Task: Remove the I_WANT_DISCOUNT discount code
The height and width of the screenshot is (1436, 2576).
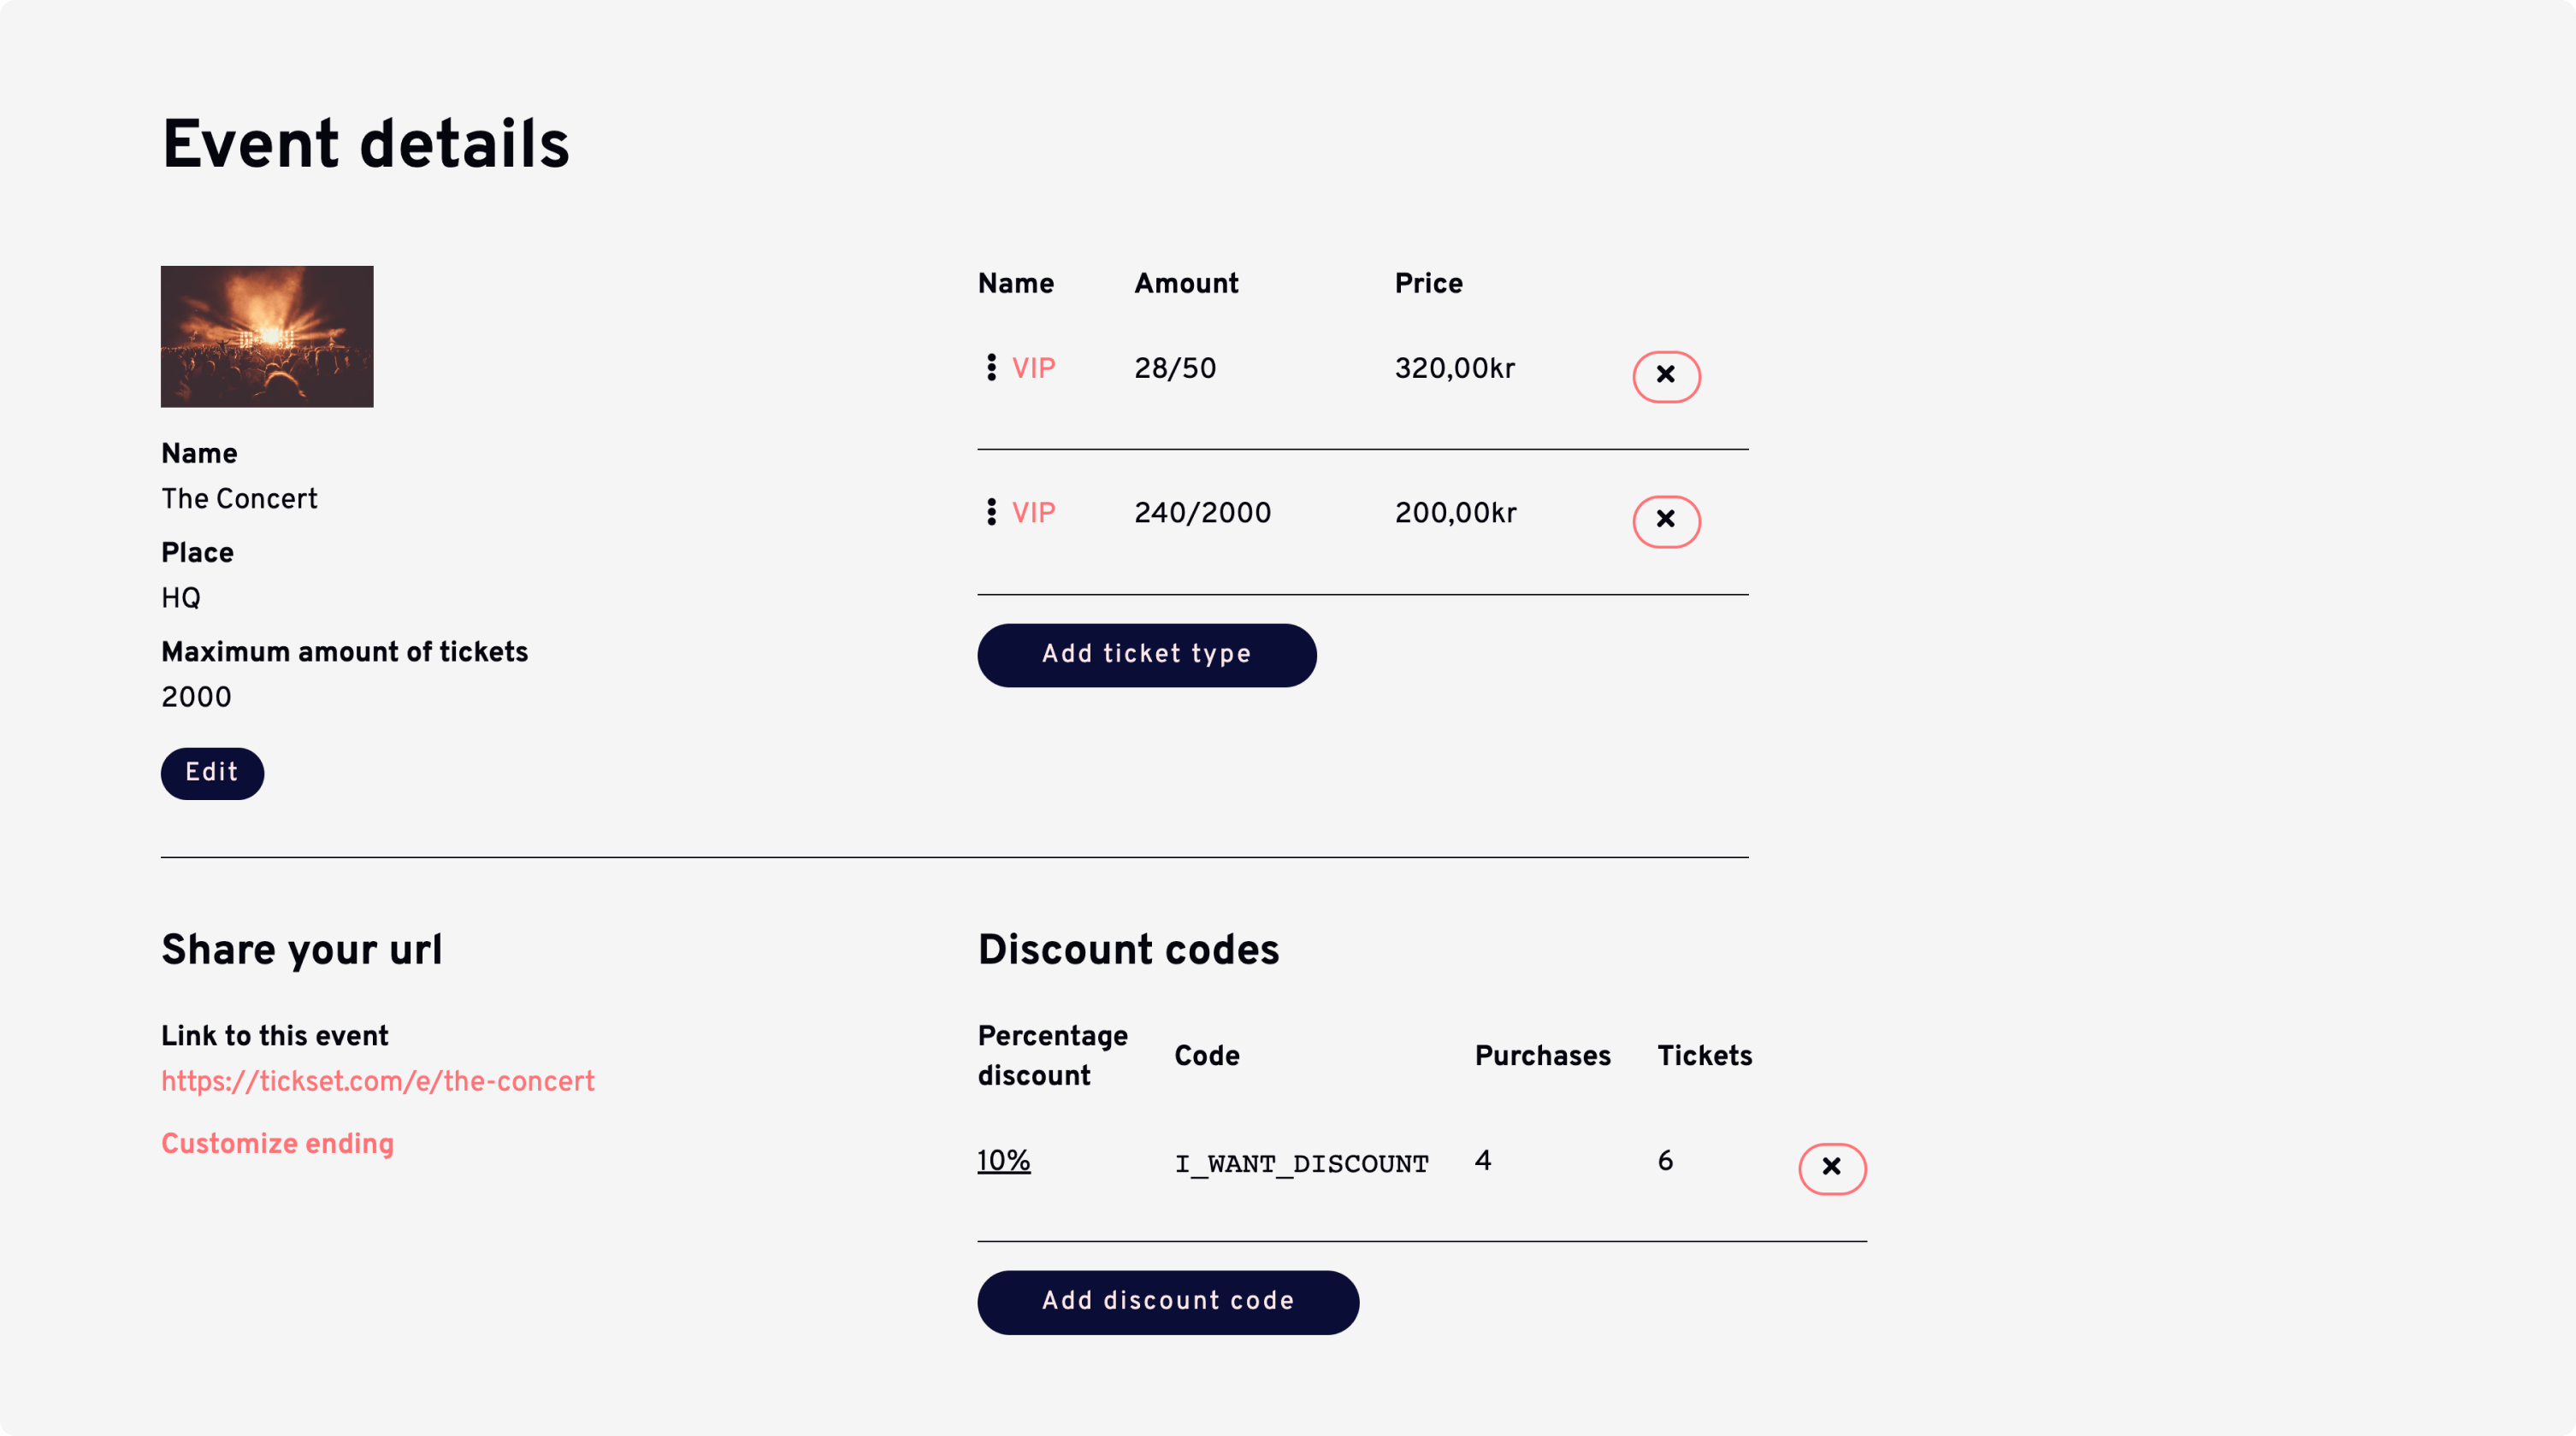Action: 1832,1168
